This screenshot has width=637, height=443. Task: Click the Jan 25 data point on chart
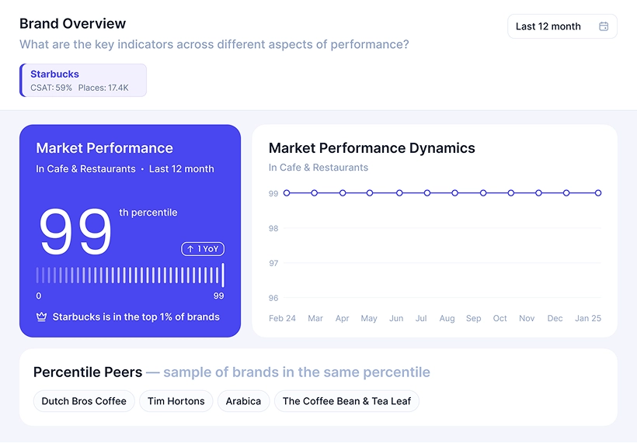tap(598, 193)
